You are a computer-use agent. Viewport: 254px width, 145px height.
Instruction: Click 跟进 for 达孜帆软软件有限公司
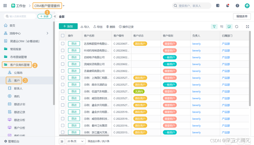click(74, 44)
